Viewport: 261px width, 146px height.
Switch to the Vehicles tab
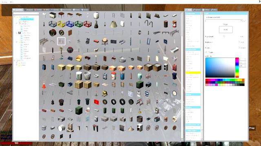(55, 10)
